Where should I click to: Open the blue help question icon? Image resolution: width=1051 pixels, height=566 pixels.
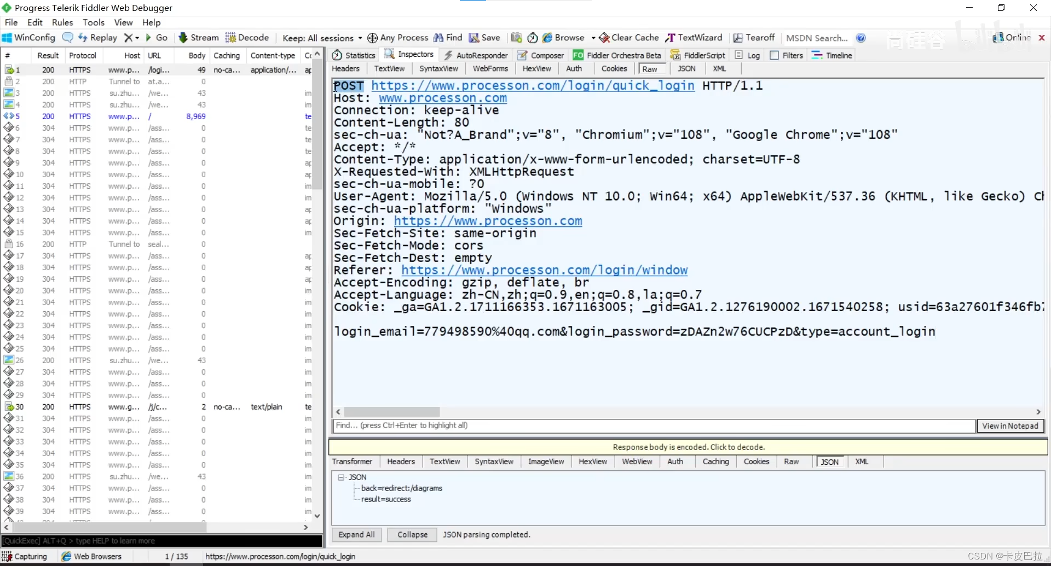point(861,38)
